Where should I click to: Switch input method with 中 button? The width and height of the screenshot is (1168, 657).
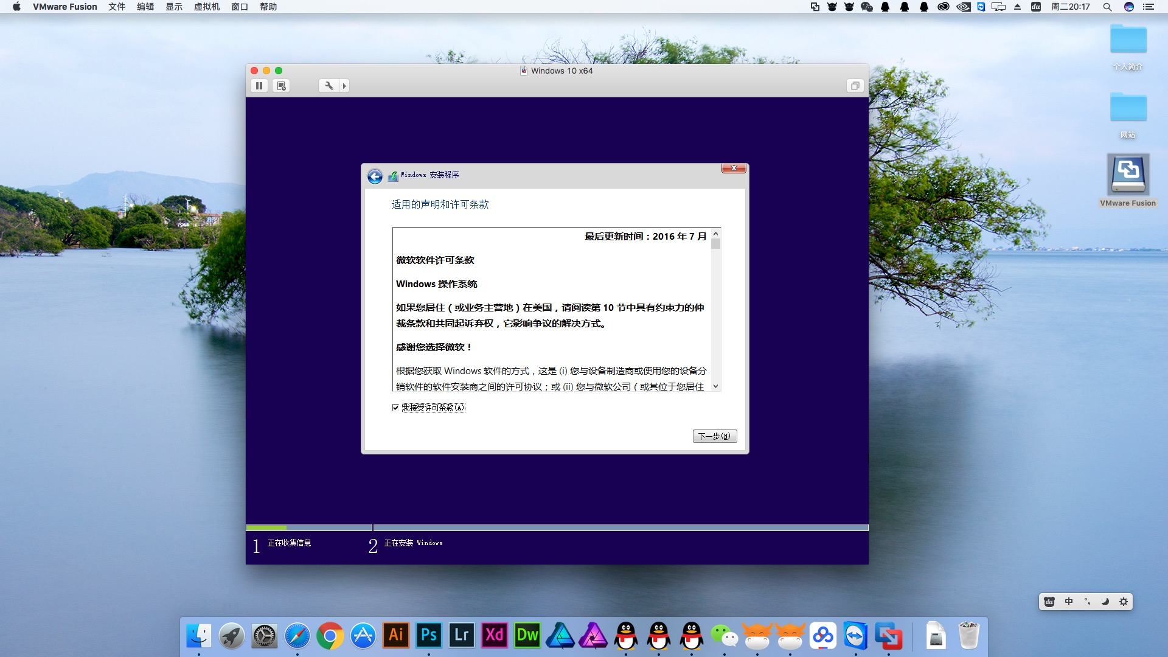click(x=1069, y=602)
